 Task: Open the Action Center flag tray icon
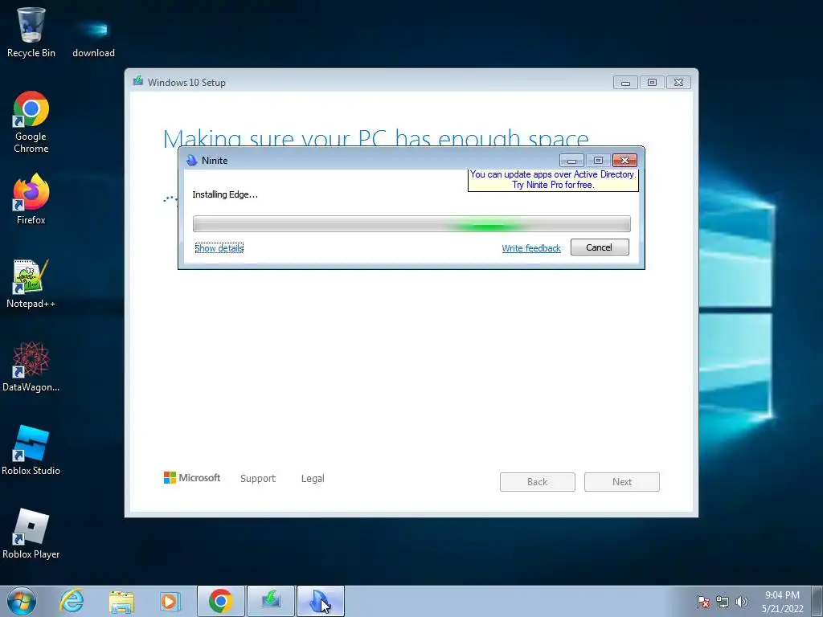pyautogui.click(x=703, y=602)
